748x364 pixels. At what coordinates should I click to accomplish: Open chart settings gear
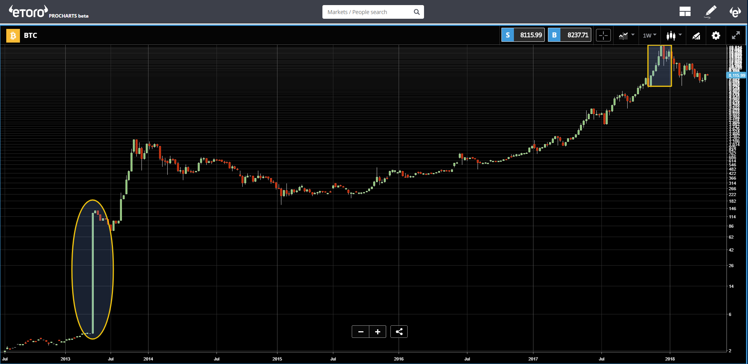(716, 36)
